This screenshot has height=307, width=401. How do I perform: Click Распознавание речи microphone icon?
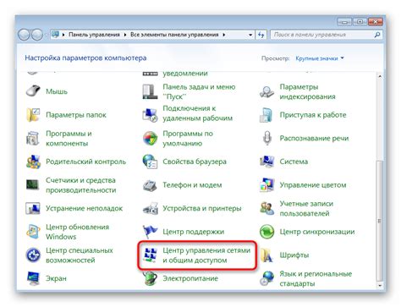coord(266,138)
